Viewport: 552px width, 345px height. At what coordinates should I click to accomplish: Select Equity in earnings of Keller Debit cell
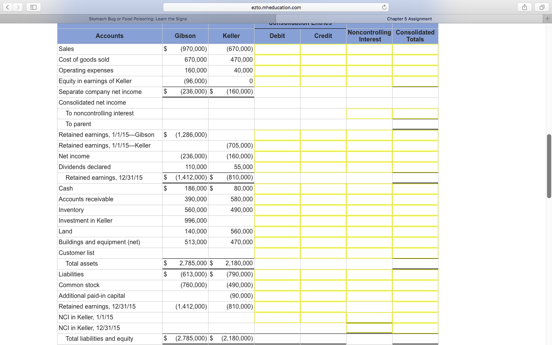tap(277, 81)
